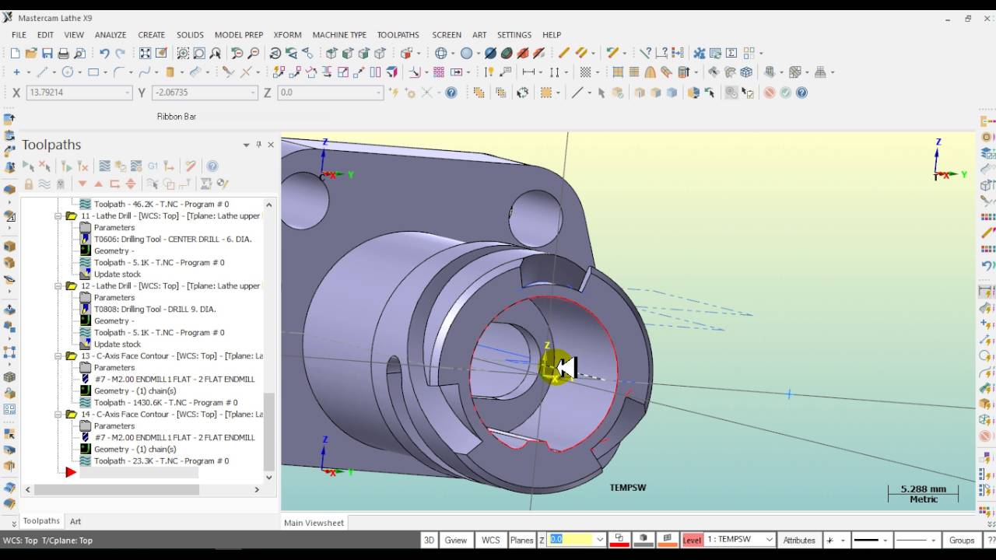Image resolution: width=996 pixels, height=560 pixels.
Task: Collapse operation 11 Lathe Drill node
Action: [58, 216]
